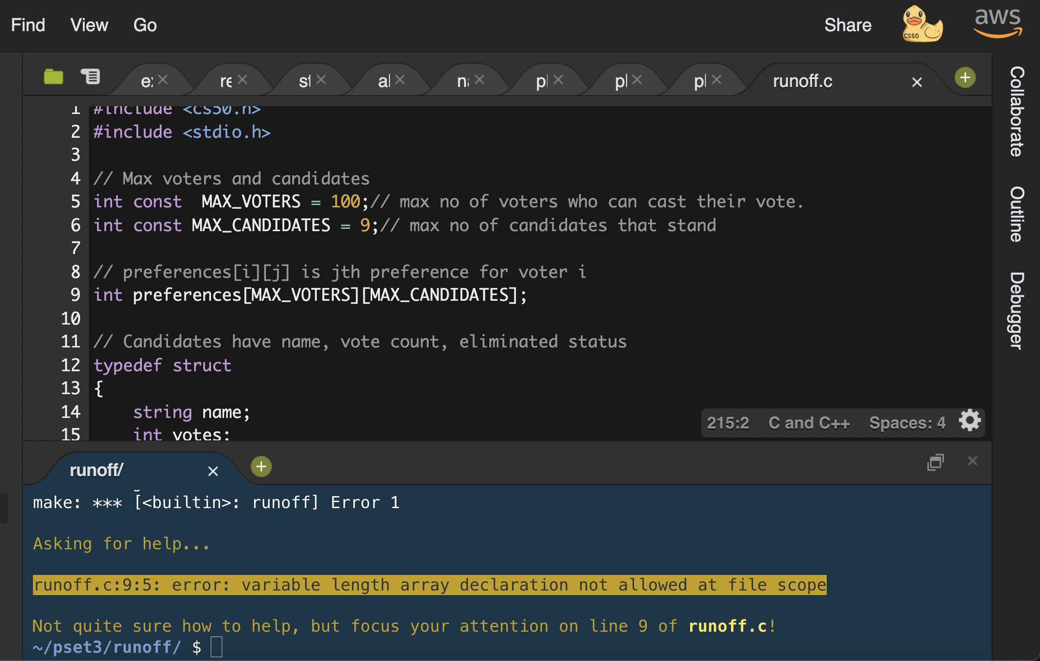The width and height of the screenshot is (1040, 661).
Task: Click the terminal prompt input cursor
Action: pyautogui.click(x=217, y=647)
